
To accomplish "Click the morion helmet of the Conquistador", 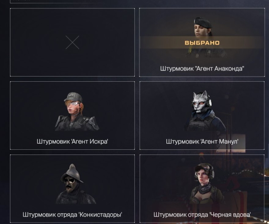I will [72, 172].
